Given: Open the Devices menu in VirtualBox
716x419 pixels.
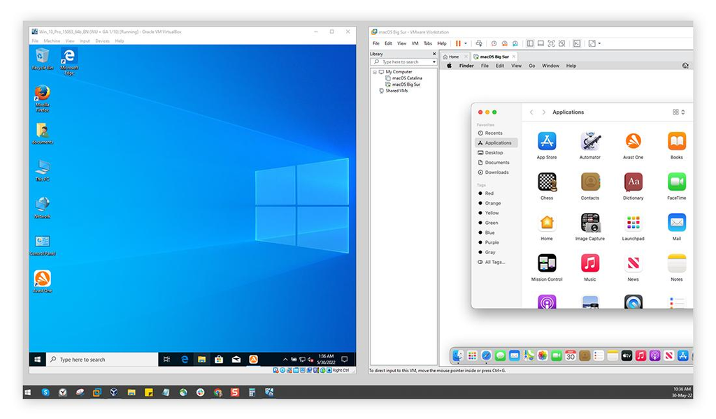Looking at the screenshot, I should tap(102, 41).
